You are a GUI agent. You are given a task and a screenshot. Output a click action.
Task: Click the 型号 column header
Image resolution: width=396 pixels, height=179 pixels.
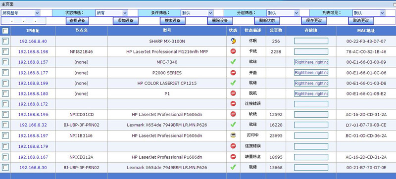[167, 31]
